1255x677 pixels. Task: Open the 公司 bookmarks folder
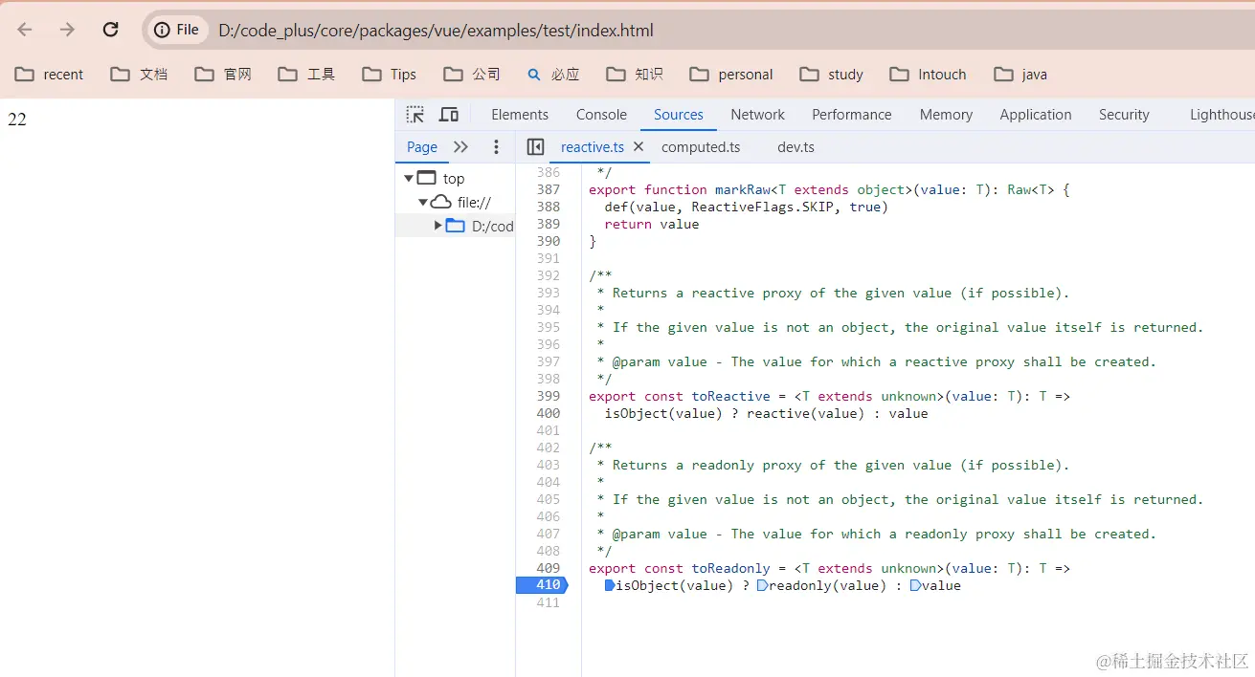point(472,75)
